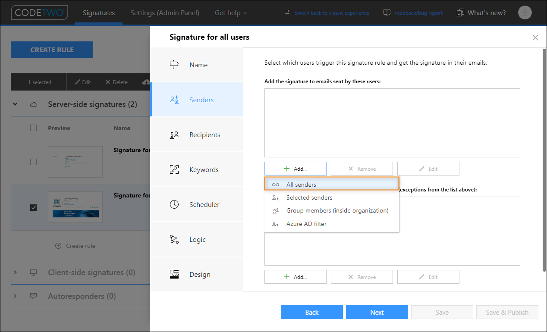Choose Selected senders from the menu
547x332 pixels.
[x=332, y=197]
